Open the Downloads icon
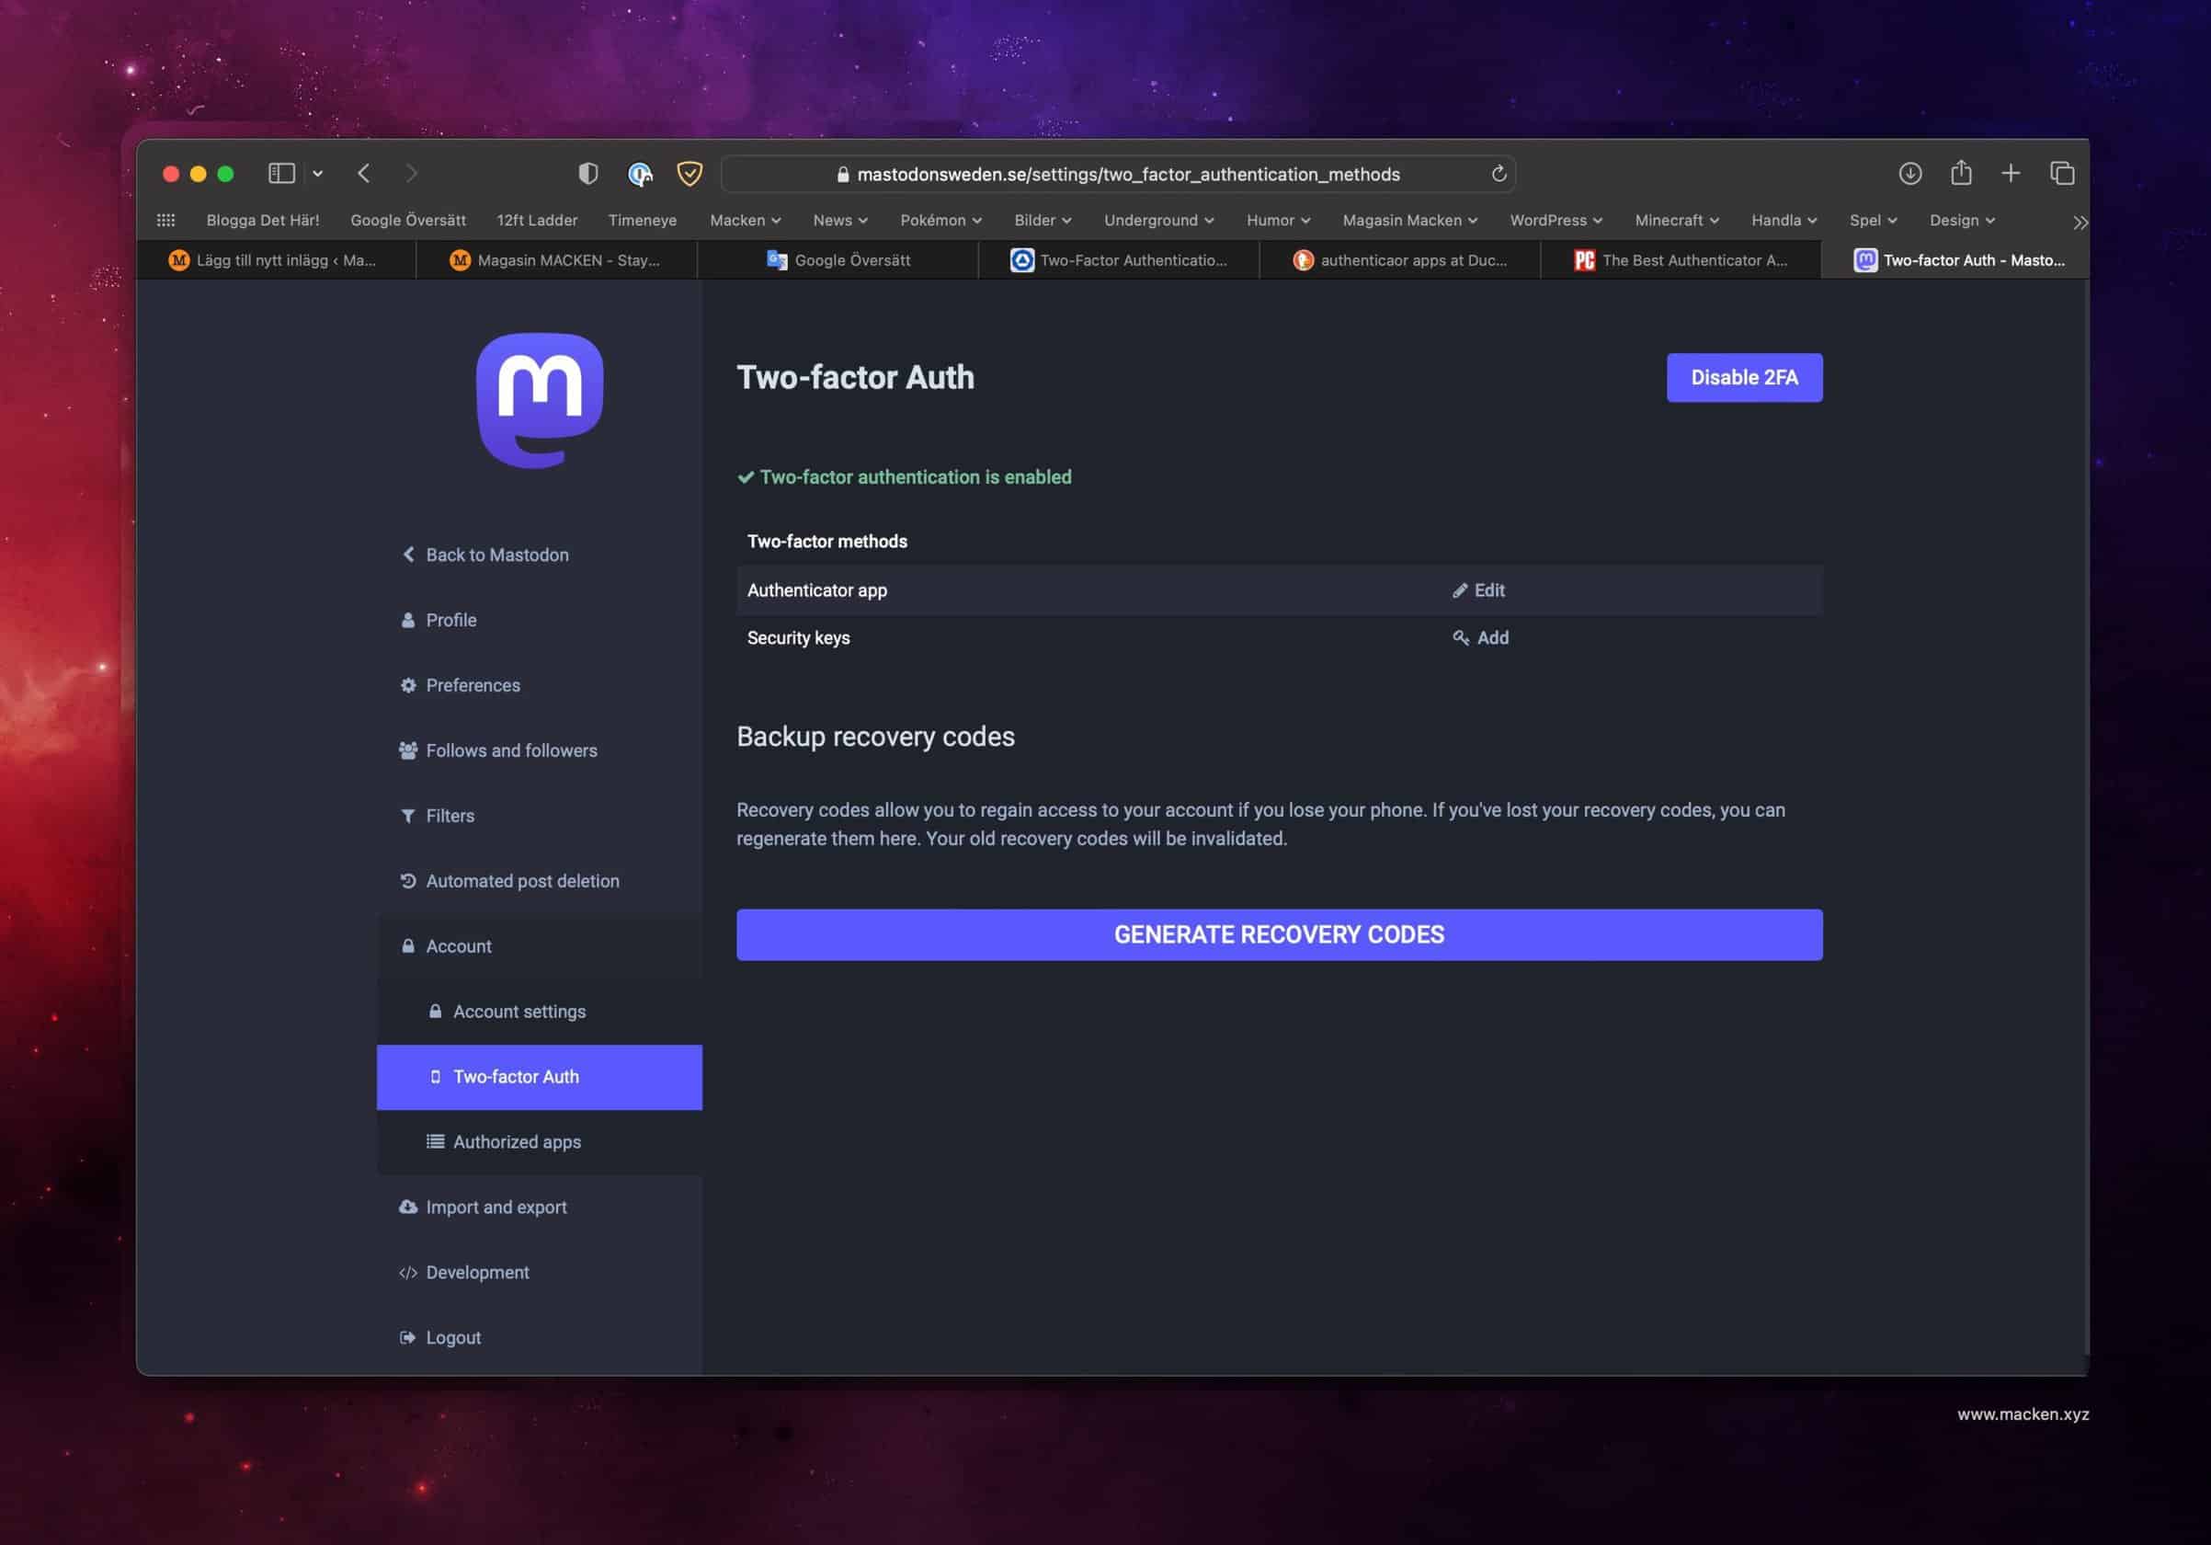 click(1910, 174)
